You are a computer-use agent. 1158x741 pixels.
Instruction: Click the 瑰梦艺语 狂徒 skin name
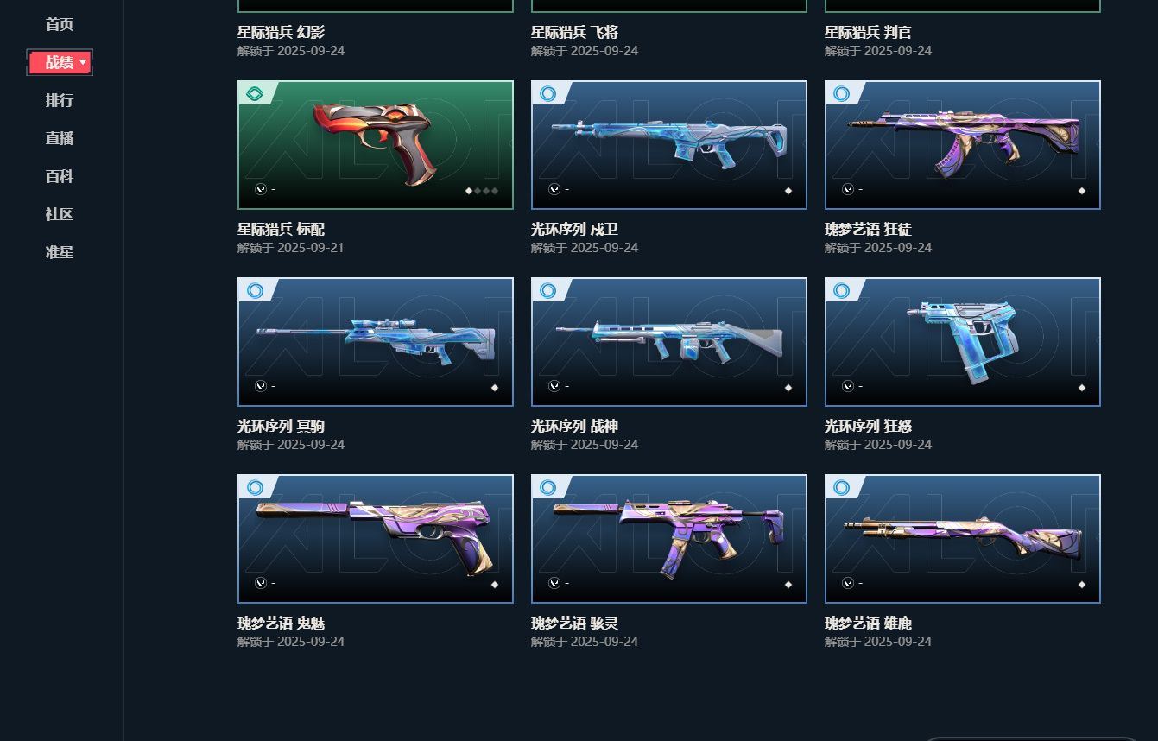tap(868, 230)
